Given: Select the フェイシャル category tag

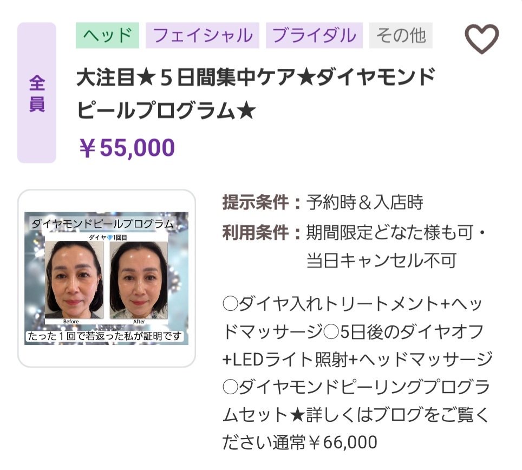Looking at the screenshot, I should (203, 35).
